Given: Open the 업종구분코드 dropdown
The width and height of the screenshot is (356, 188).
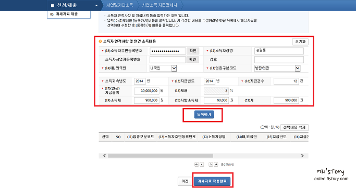Looking at the screenshot, I should (x=277, y=68).
